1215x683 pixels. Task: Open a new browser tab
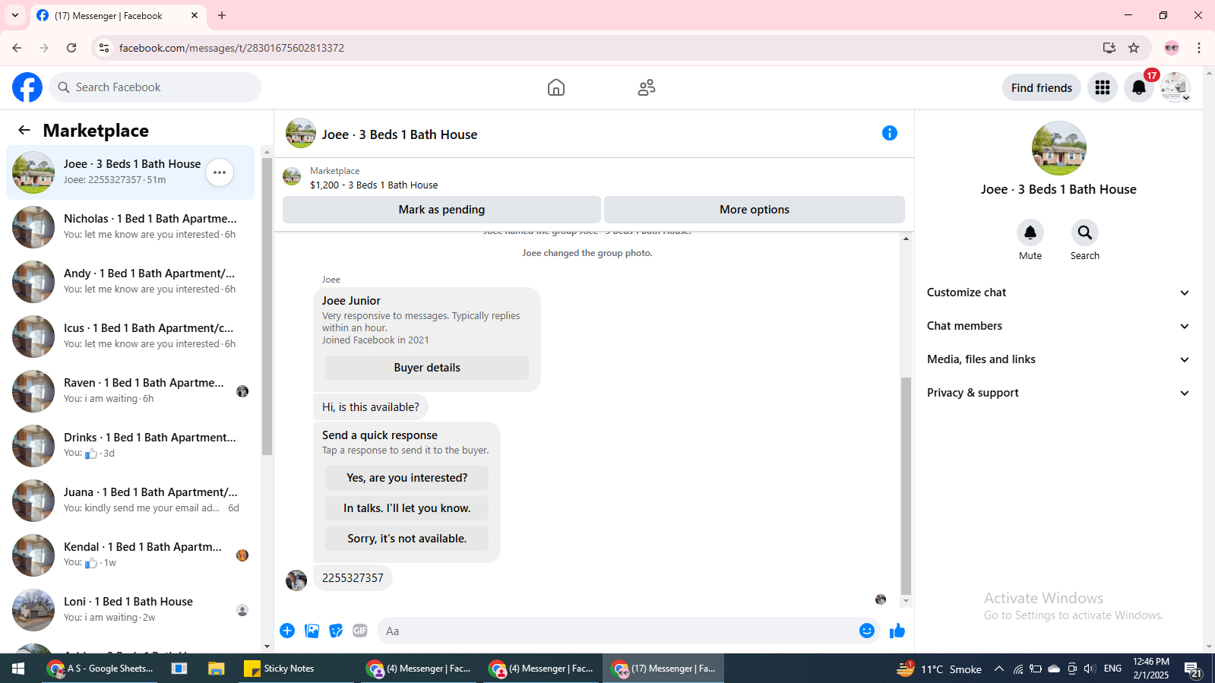tap(222, 15)
